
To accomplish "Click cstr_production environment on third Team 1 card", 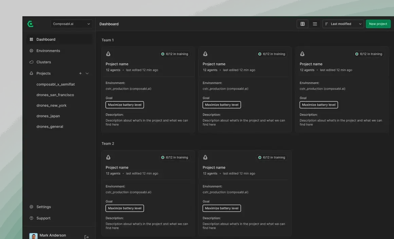I will point(322,89).
